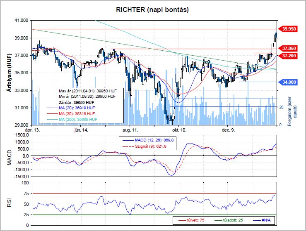This screenshot has height=231, width=306.
Task: Click the MACD panel axis title
Action: [x=10, y=157]
